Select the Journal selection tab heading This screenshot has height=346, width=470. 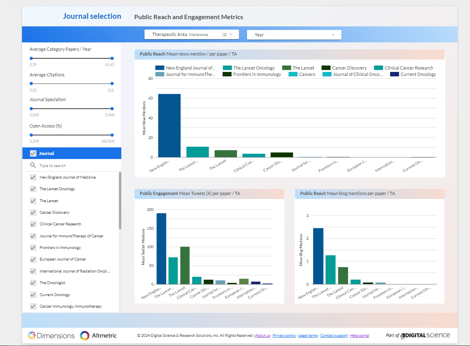[x=92, y=16]
